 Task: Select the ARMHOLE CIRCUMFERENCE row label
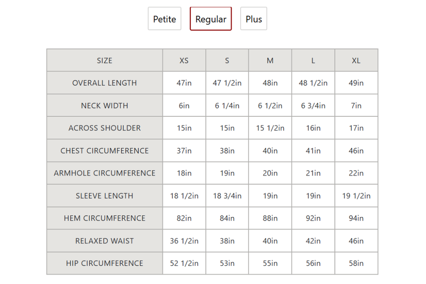point(105,173)
